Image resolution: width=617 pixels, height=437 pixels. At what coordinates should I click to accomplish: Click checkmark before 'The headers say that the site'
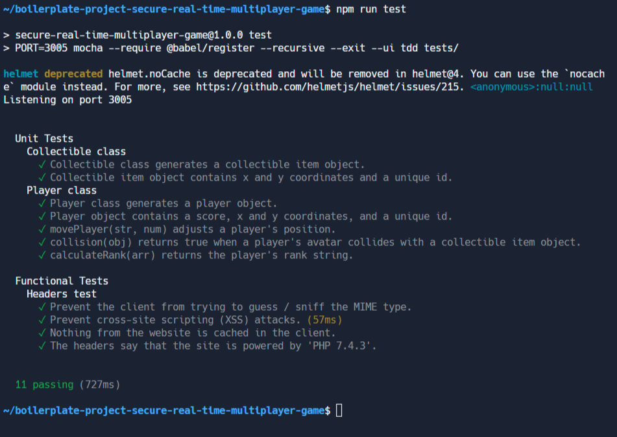pos(42,346)
